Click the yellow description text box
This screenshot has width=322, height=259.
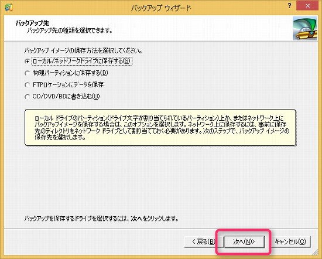point(160,128)
